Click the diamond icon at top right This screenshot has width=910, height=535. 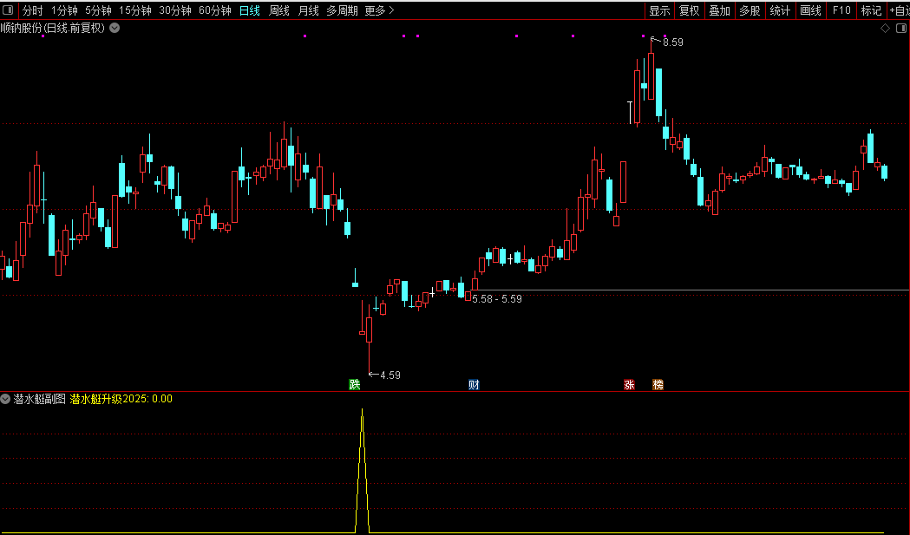tap(885, 28)
